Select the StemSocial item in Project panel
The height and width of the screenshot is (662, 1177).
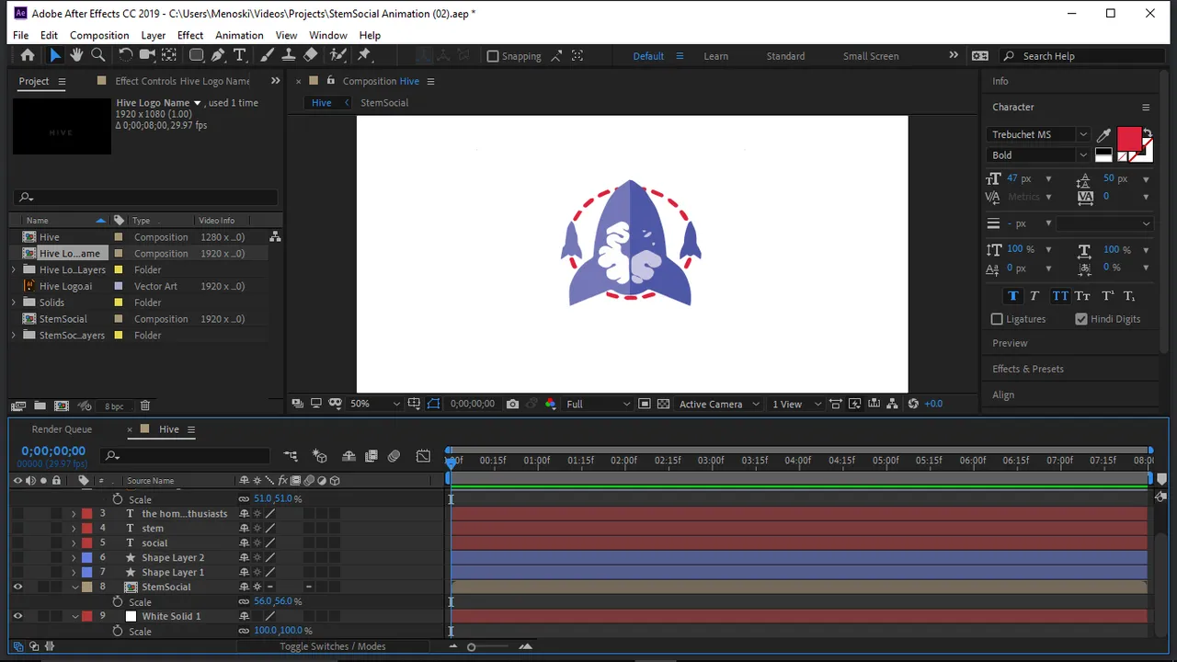63,319
